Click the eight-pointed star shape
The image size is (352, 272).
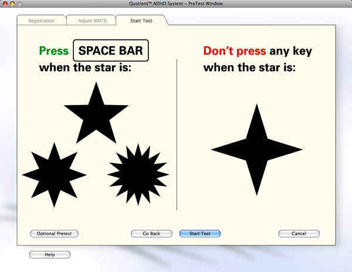click(x=54, y=174)
